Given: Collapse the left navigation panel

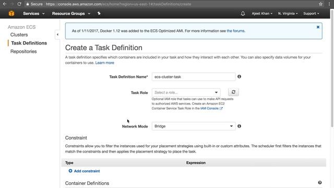Looking at the screenshot, I should click(57, 34).
